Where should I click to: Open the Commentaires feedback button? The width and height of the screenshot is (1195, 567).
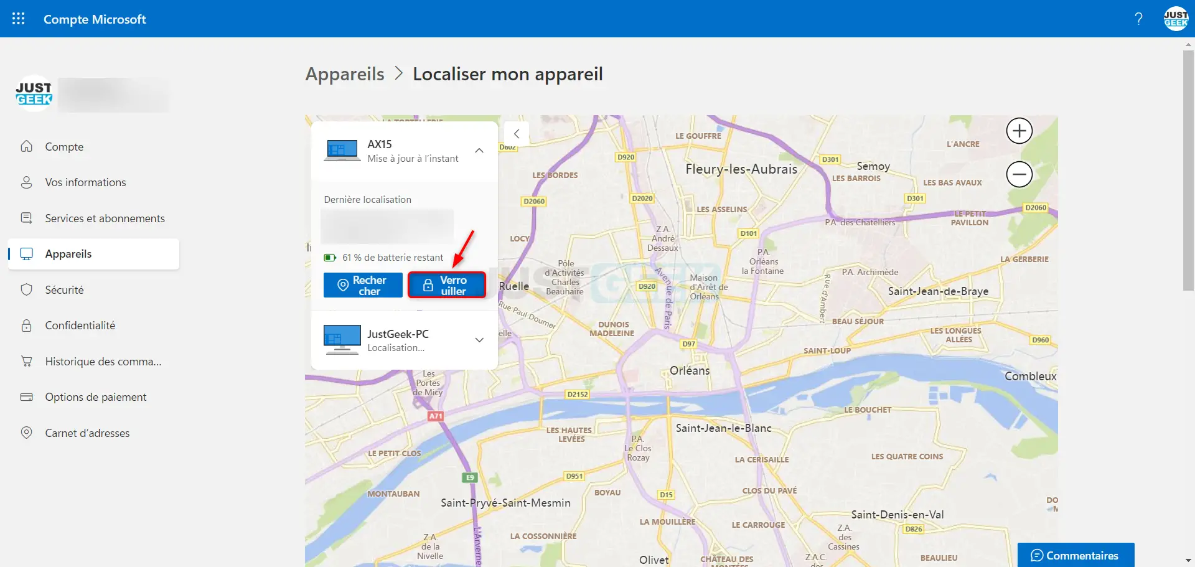click(x=1075, y=555)
